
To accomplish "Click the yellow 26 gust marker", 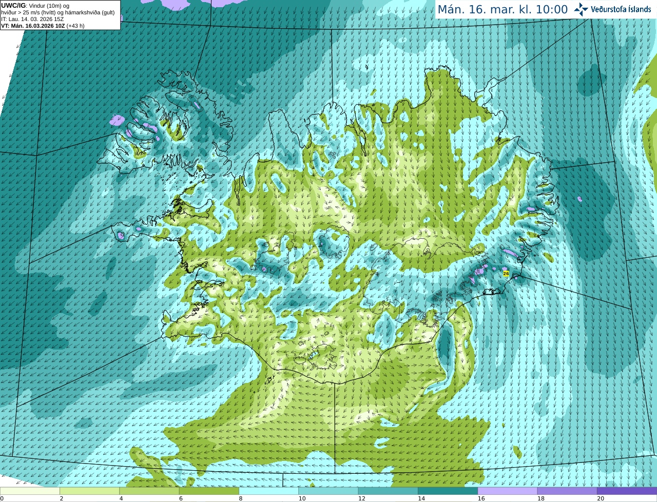I will [x=506, y=274].
